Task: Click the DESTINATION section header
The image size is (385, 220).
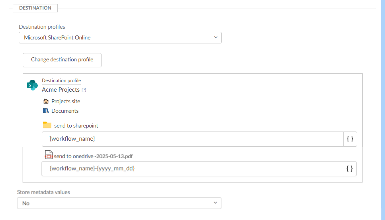Action: coord(35,8)
